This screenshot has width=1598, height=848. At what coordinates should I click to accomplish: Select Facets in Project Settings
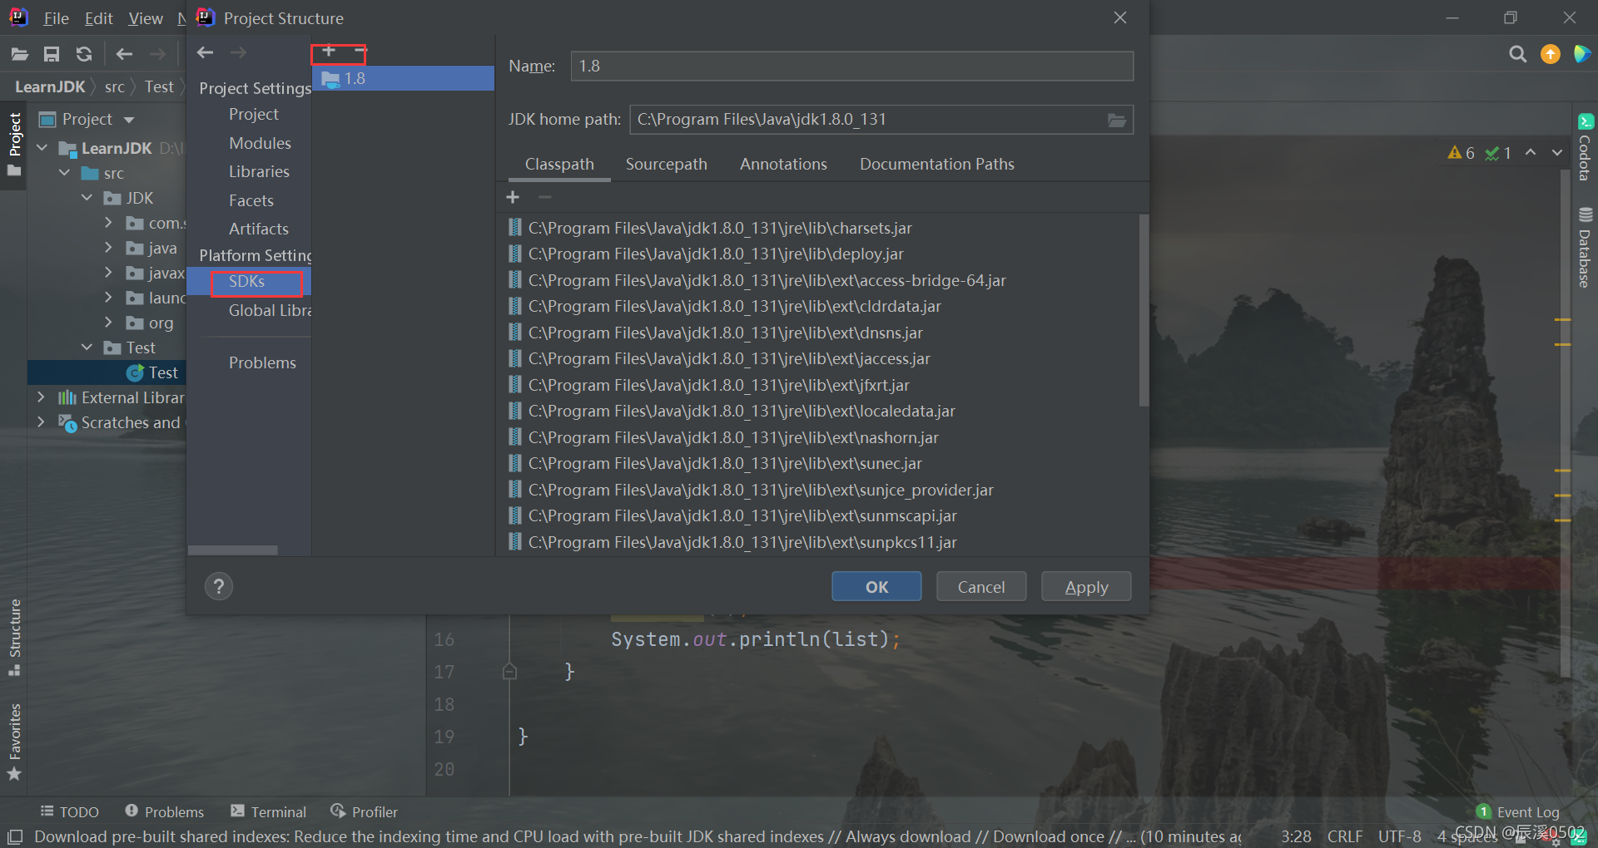click(x=251, y=200)
